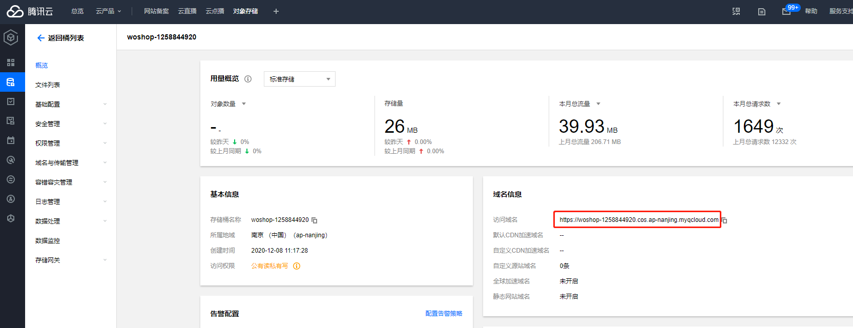Copy the bucket name woshop-1258844920
This screenshot has height=328, width=853.
tap(315, 220)
